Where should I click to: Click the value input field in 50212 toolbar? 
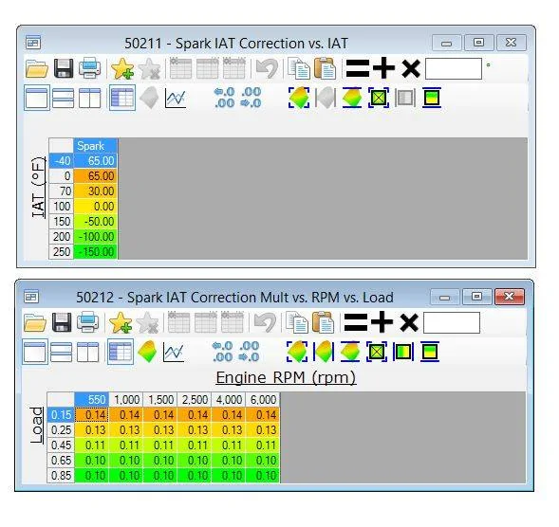(452, 322)
